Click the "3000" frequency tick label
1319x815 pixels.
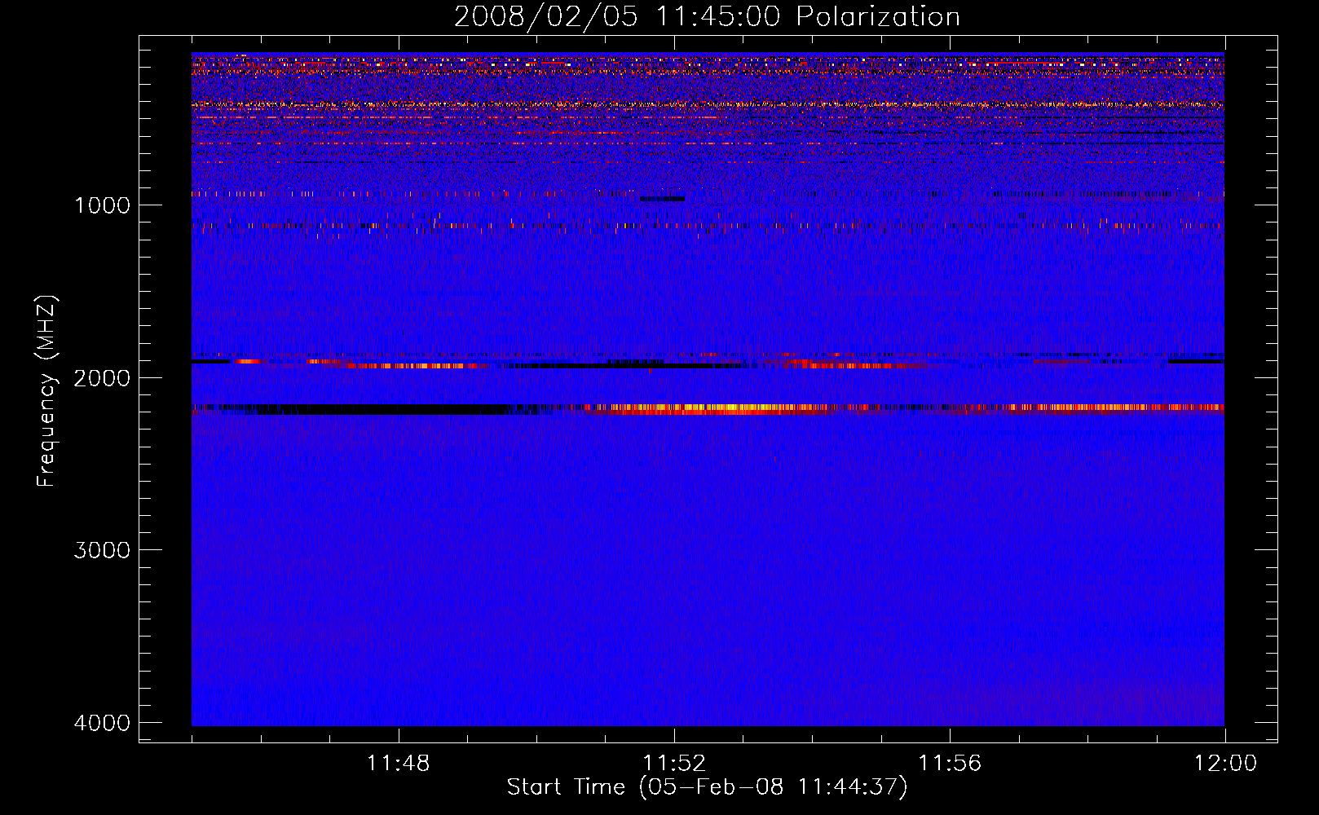(x=102, y=549)
